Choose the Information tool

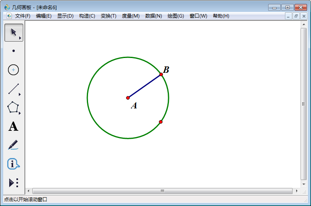point(14,164)
